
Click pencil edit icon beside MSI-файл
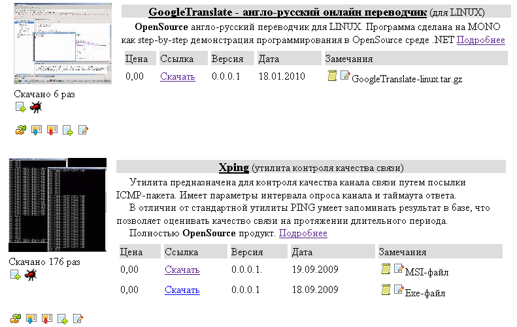[399, 269]
